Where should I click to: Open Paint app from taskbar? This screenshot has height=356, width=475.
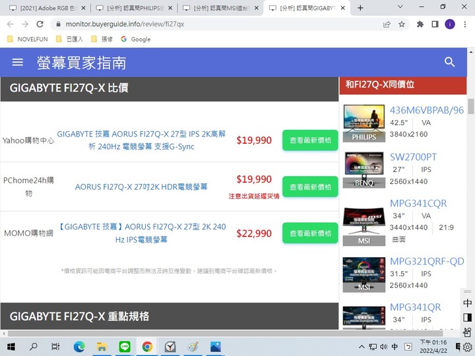(x=193, y=347)
